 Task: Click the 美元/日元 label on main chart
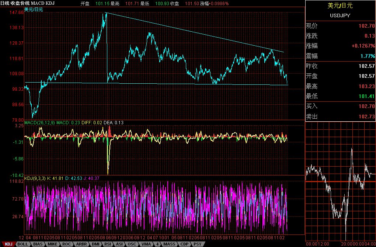click(33, 9)
